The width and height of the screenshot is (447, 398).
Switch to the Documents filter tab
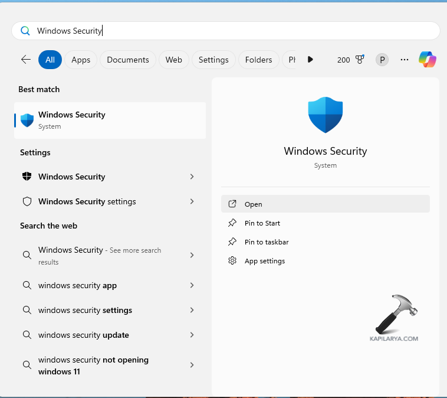pyautogui.click(x=128, y=60)
